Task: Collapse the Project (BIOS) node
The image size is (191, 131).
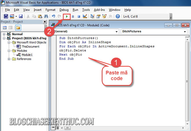Action: [4, 38]
